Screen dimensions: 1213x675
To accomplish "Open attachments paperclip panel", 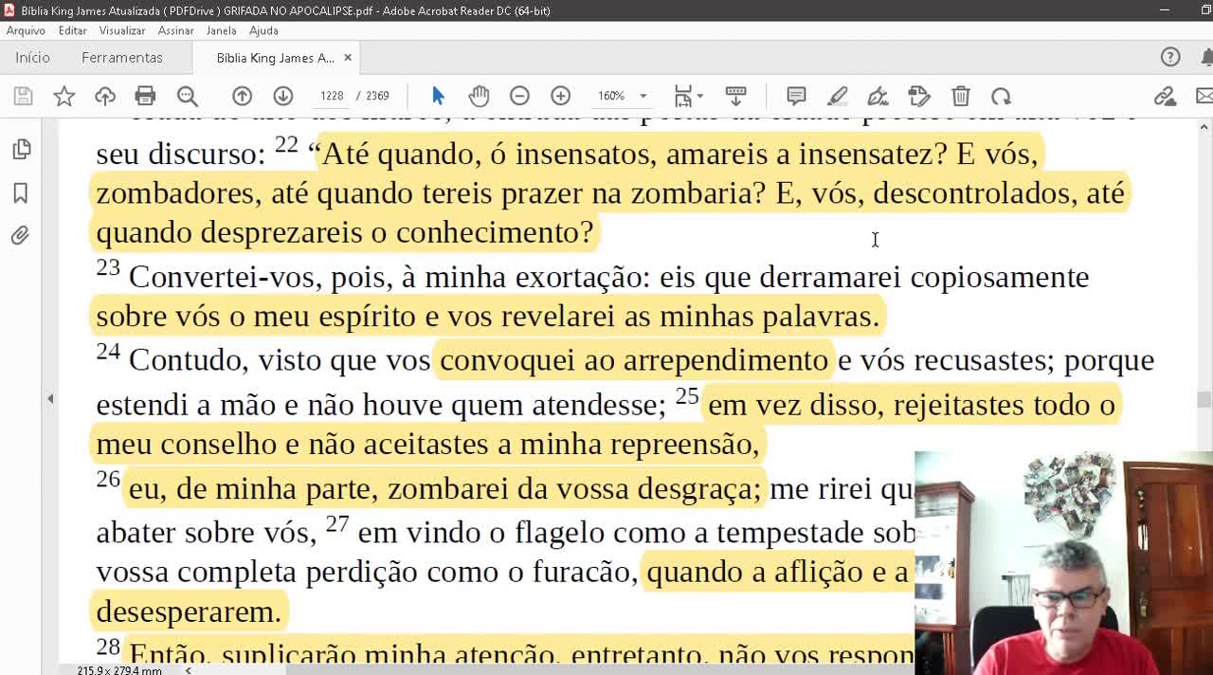I will (20, 235).
